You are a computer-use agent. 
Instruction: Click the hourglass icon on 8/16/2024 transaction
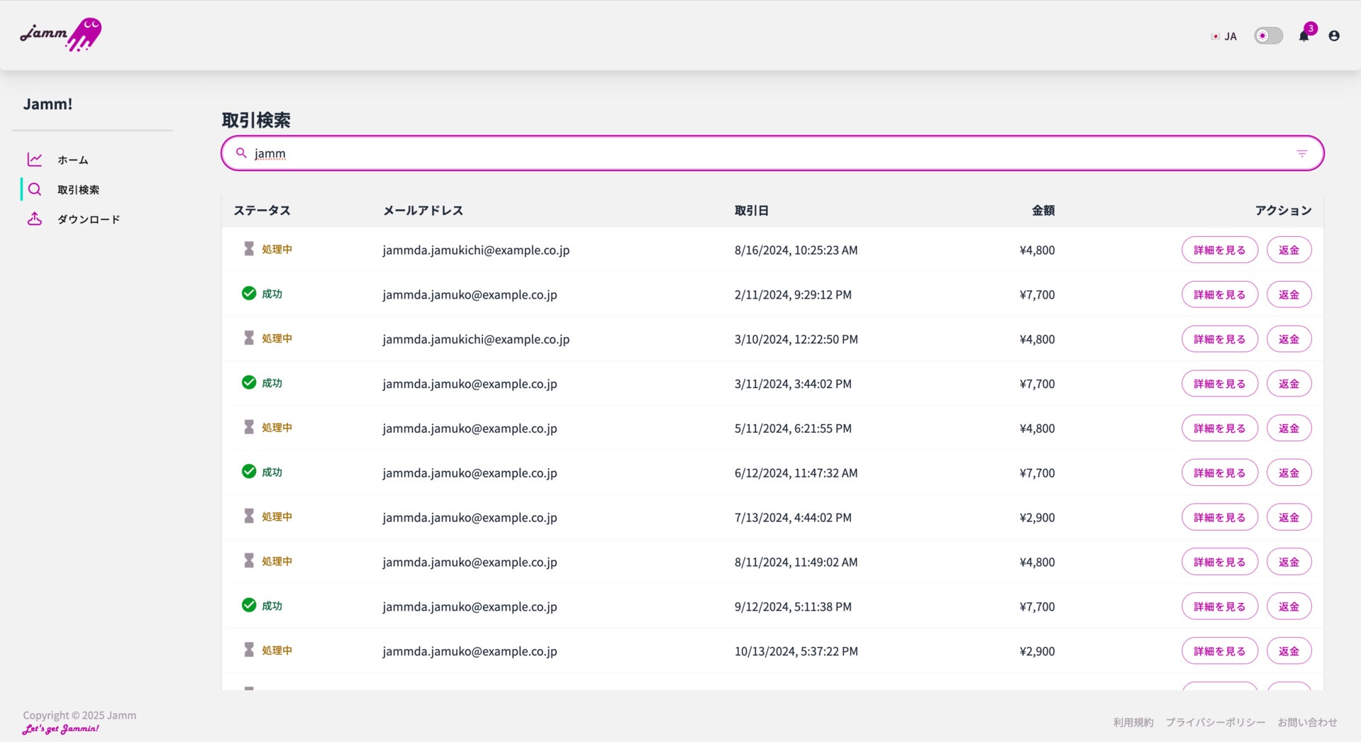[x=249, y=249]
